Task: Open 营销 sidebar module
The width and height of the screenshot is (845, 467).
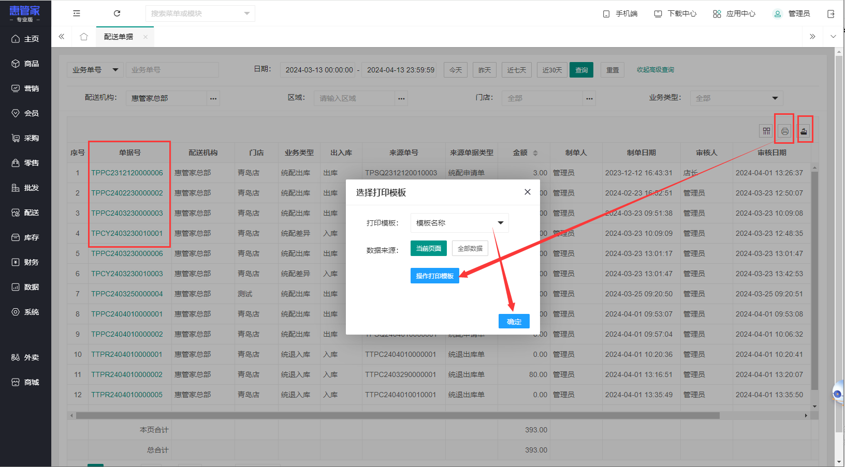Action: click(x=25, y=88)
